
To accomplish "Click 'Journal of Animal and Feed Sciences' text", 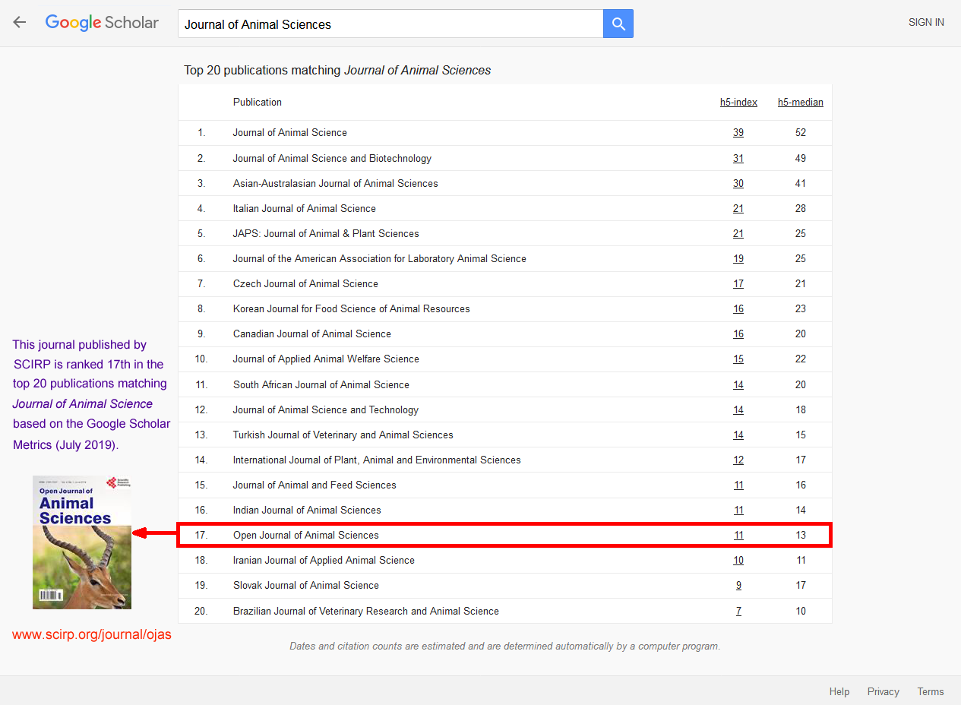I will (315, 485).
